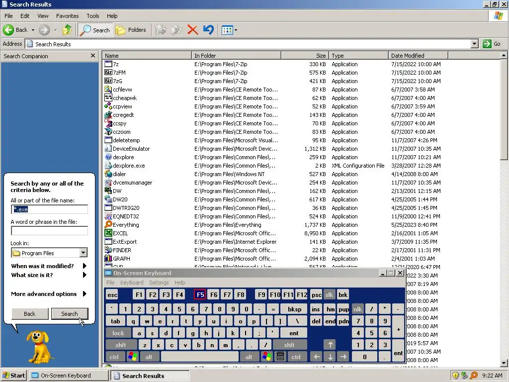Toggle the left shft key on keyboard
Viewport: 509px width, 382px height.
click(121, 345)
